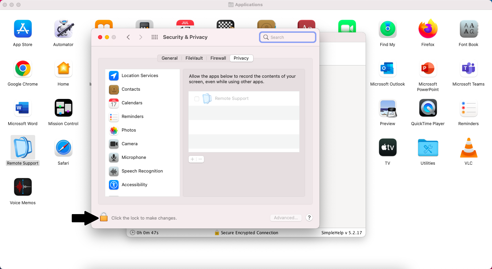Image resolution: width=492 pixels, height=269 pixels.
Task: Launch Google Chrome from Applications
Action: (x=23, y=69)
